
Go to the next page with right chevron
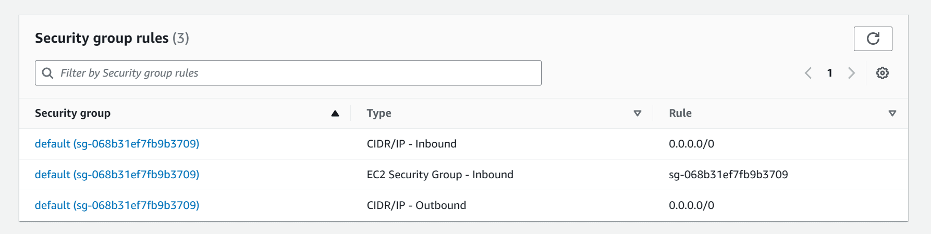coord(851,73)
